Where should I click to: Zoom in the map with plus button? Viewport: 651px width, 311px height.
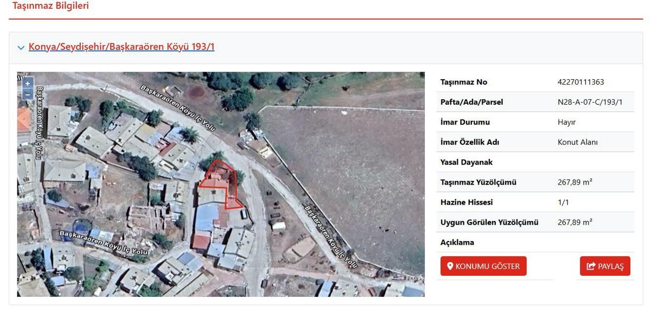(x=28, y=84)
